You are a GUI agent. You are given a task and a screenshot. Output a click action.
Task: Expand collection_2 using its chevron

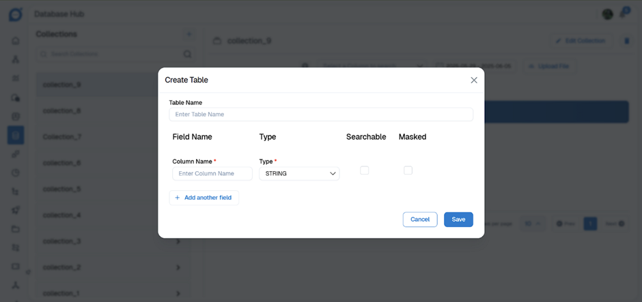(x=178, y=267)
